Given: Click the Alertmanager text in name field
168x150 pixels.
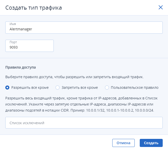Looking at the screenshot, I should [21, 29].
